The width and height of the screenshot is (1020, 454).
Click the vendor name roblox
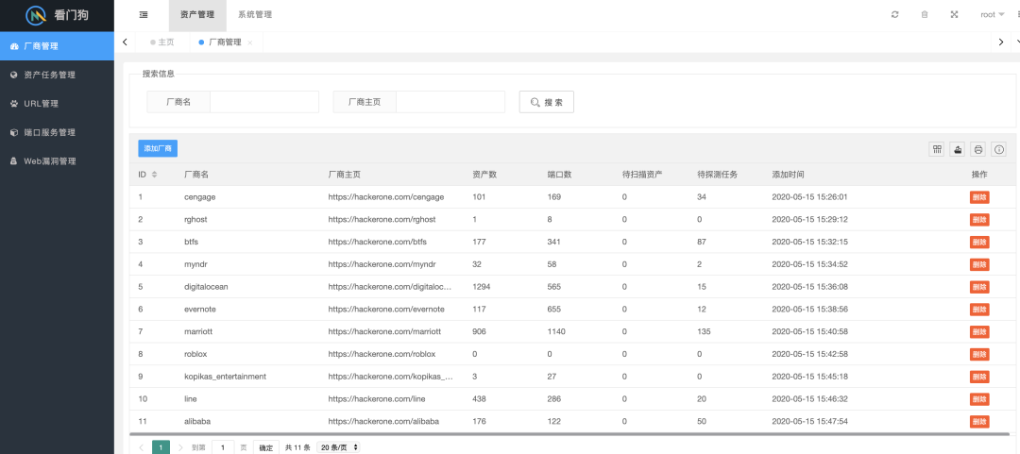tap(195, 355)
